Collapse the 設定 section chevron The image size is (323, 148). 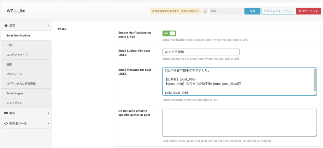coord(48,25)
